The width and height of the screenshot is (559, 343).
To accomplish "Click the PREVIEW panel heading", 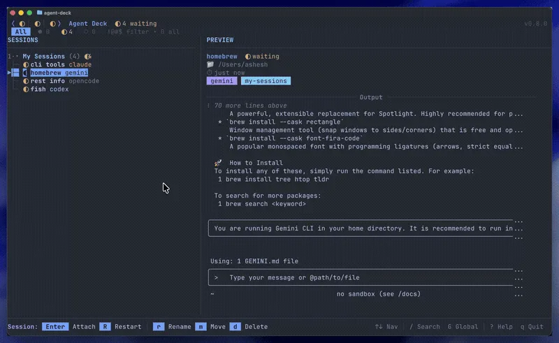I will 220,40.
